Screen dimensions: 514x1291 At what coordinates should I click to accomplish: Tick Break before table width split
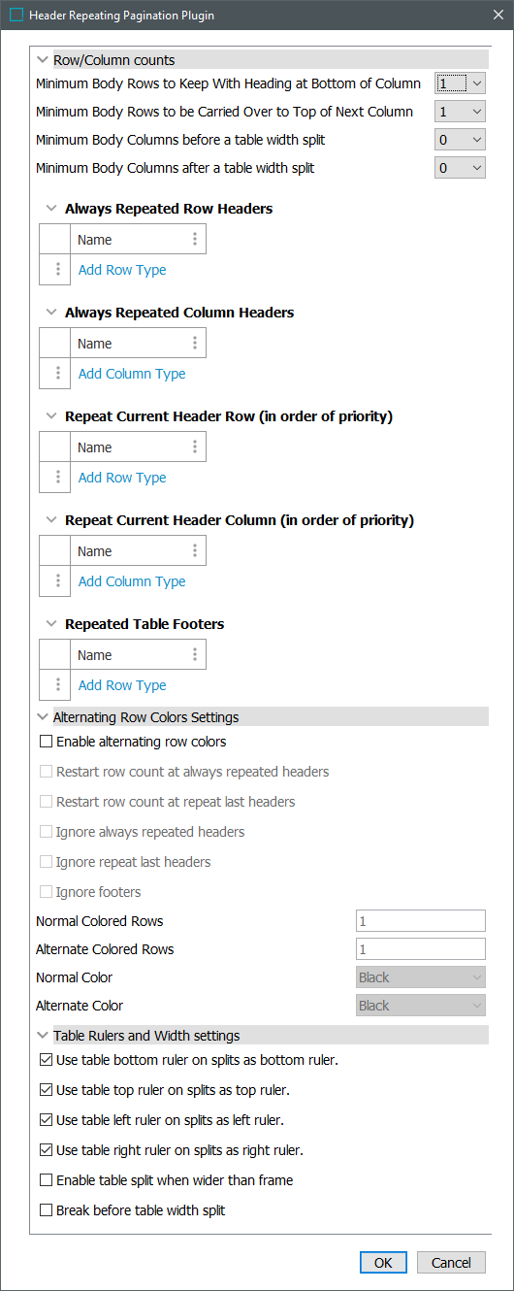click(46, 1210)
